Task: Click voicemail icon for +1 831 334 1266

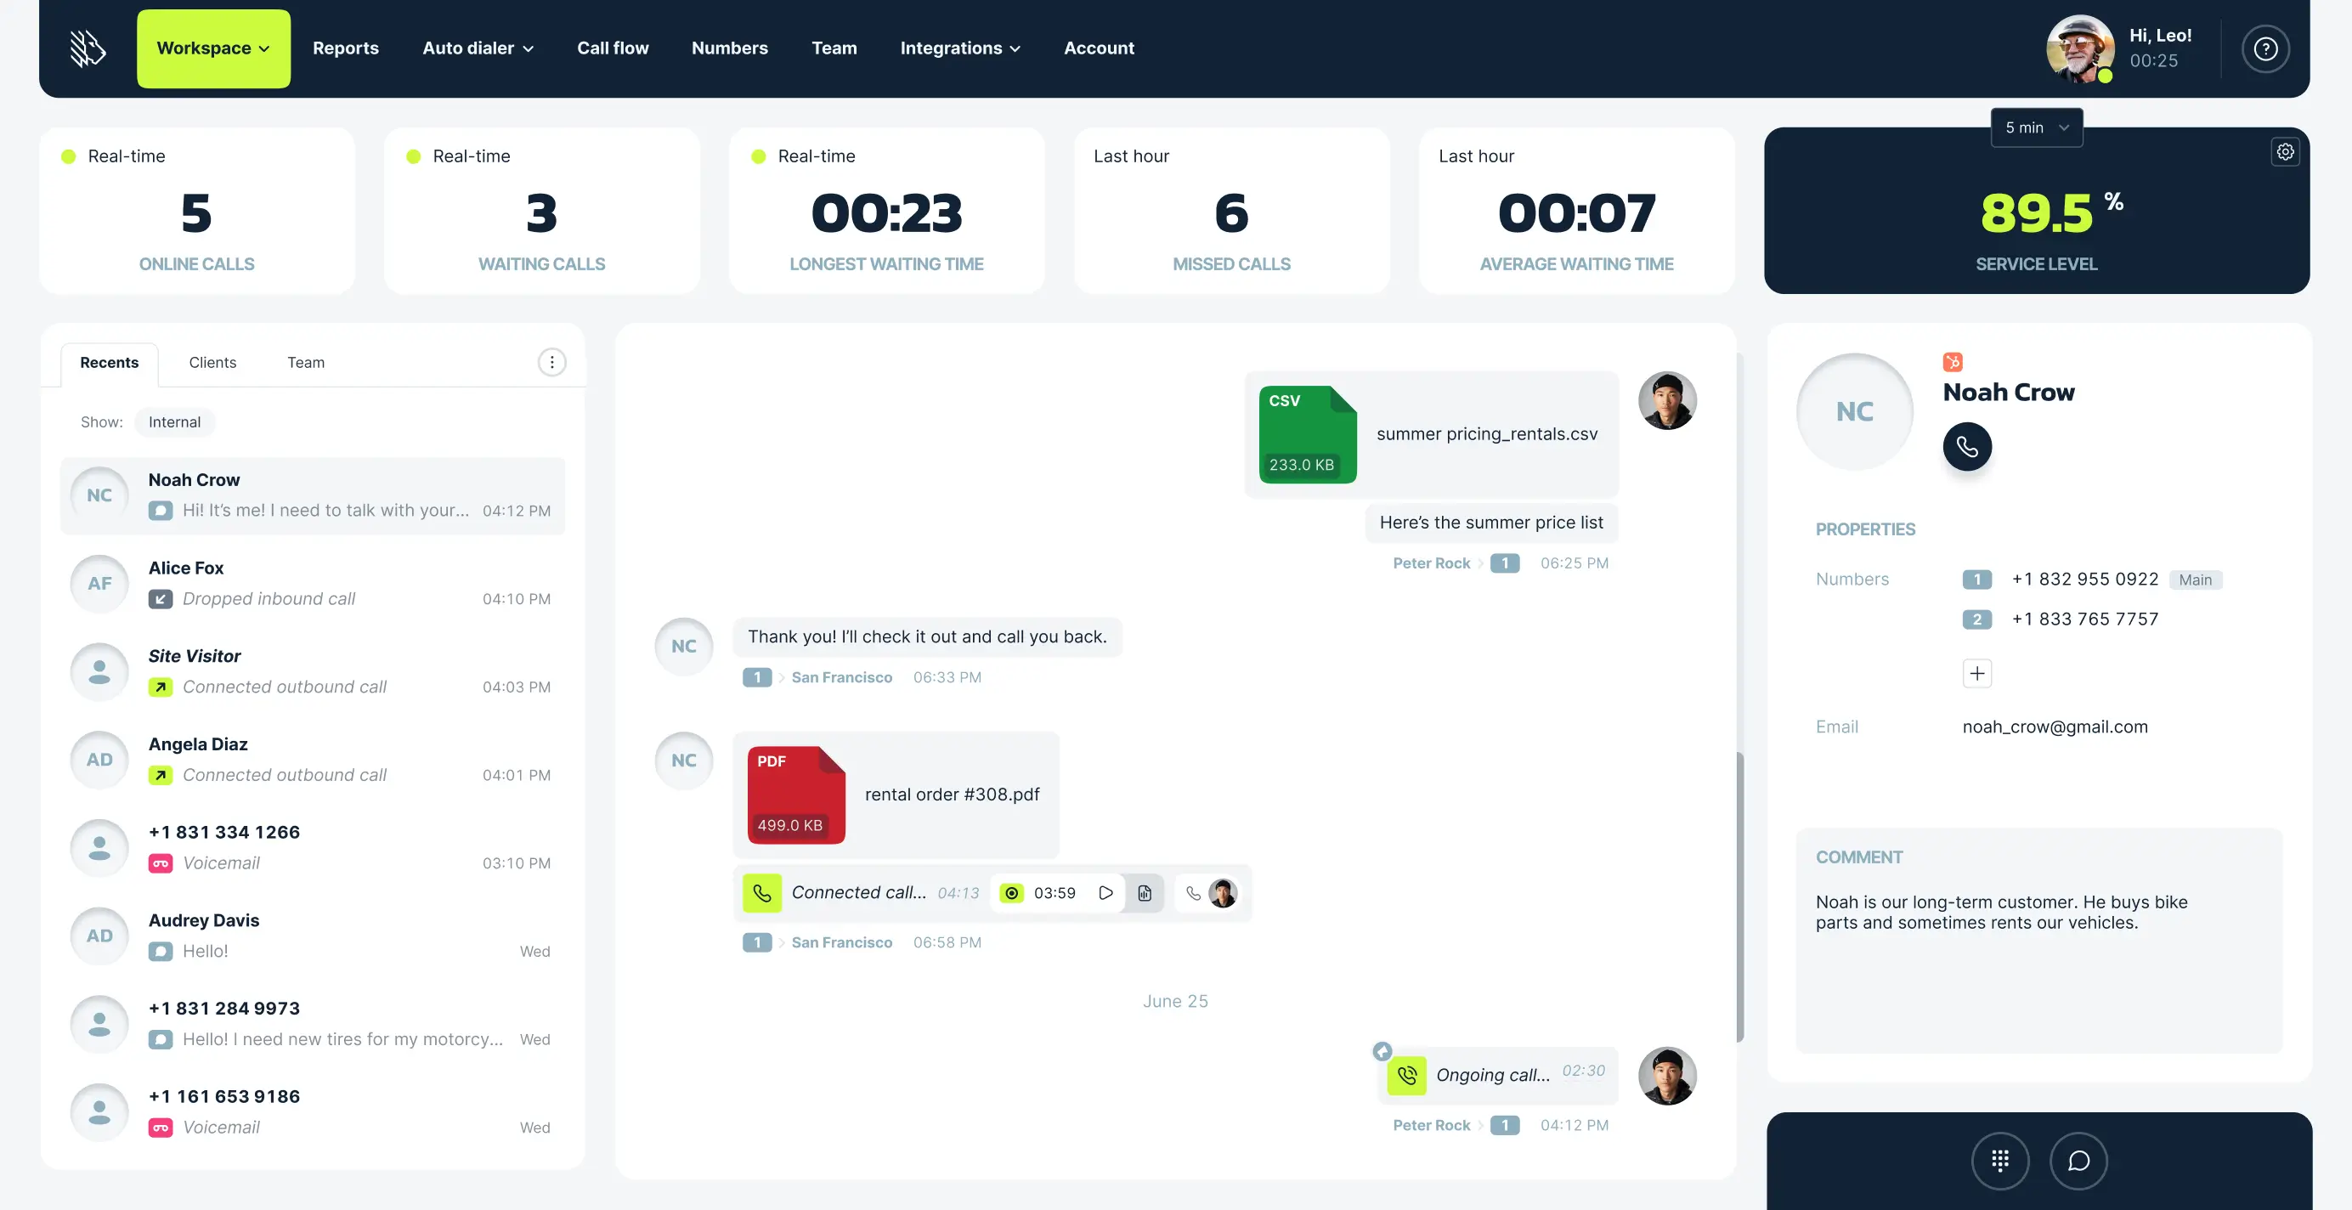Action: [x=160, y=863]
